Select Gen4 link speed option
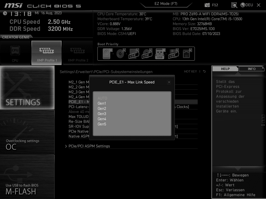 point(102,119)
